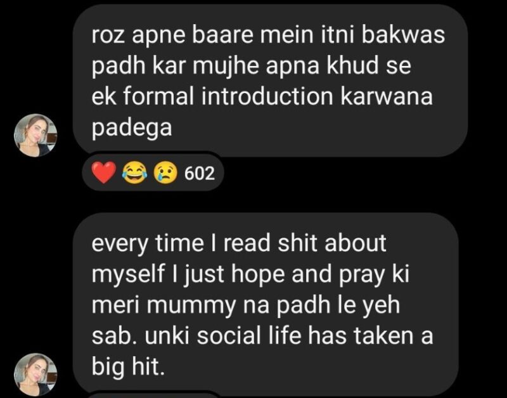The image size is (507, 398).
Task: Select the line 'ek formal introduction karwana'
Action: coord(262,96)
